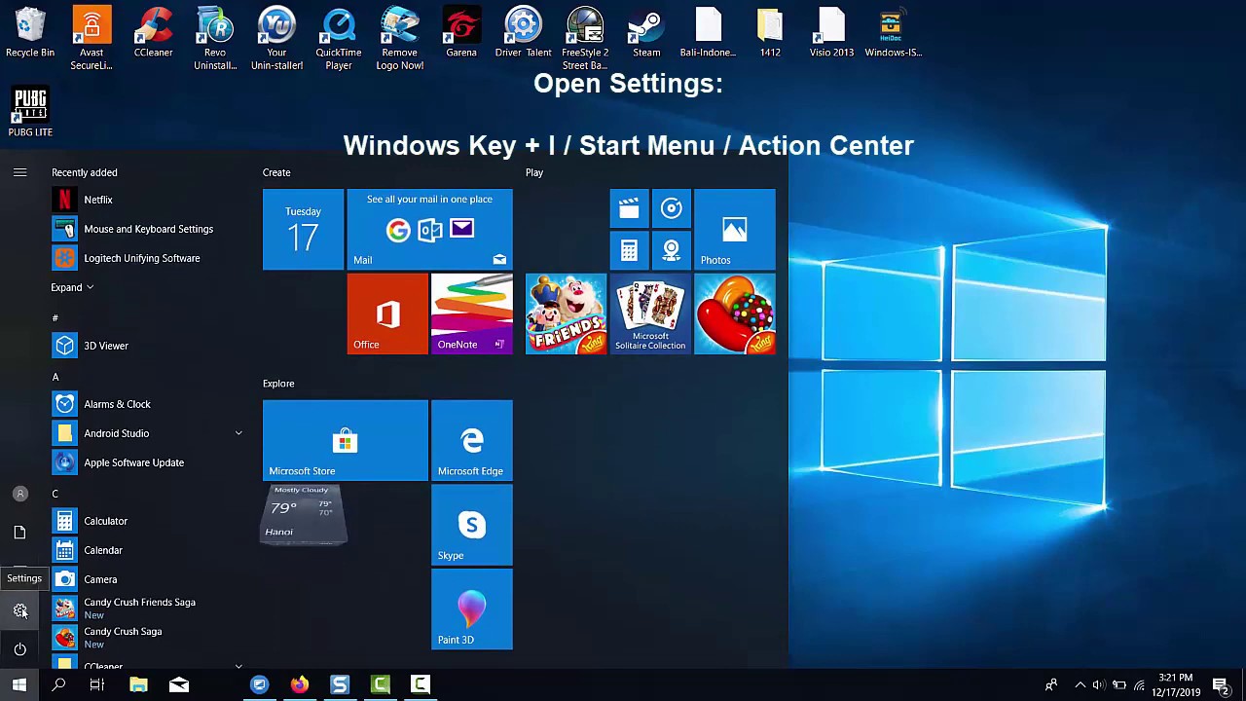The width and height of the screenshot is (1246, 701).
Task: Open the Mail live tile
Action: point(429,229)
